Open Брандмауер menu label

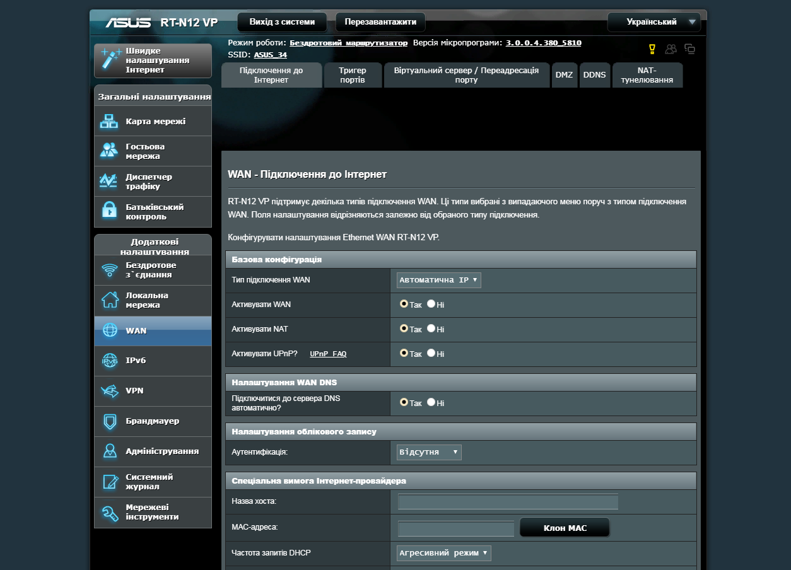tap(153, 421)
